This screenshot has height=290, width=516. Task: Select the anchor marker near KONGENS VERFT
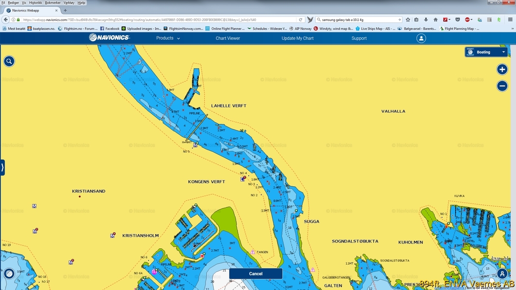coord(243,179)
